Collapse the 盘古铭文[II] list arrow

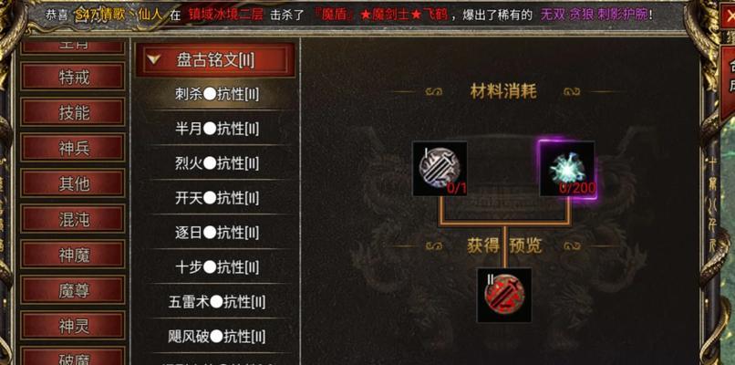point(154,59)
